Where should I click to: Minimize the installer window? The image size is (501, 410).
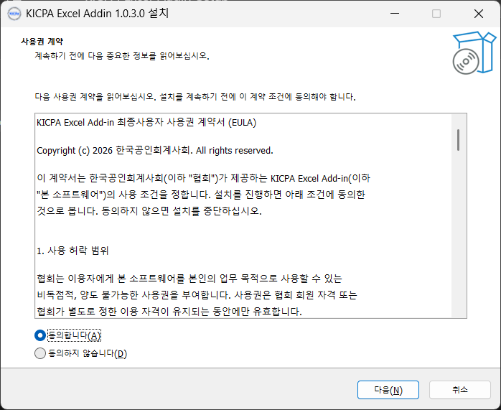click(x=395, y=14)
